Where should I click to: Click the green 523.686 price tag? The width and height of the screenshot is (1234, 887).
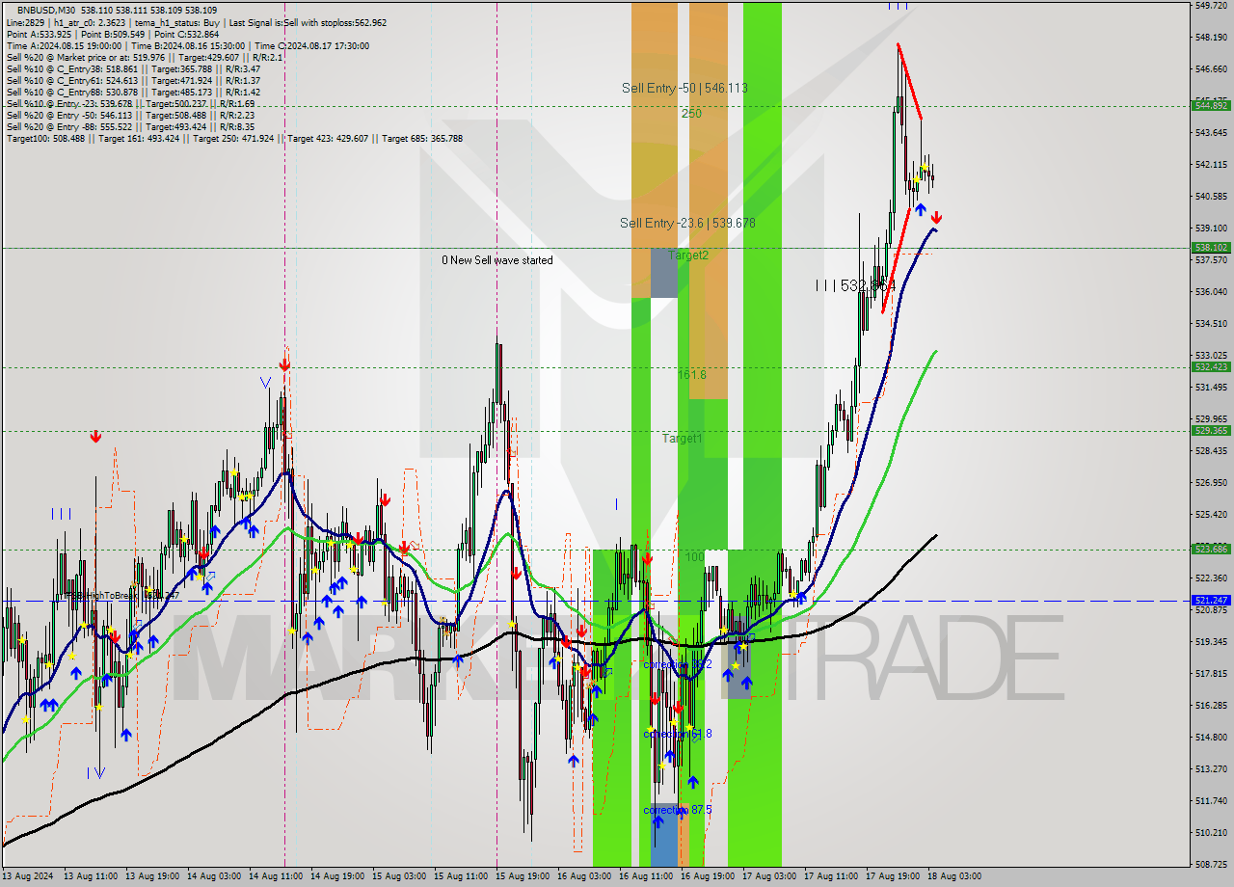[x=1211, y=549]
